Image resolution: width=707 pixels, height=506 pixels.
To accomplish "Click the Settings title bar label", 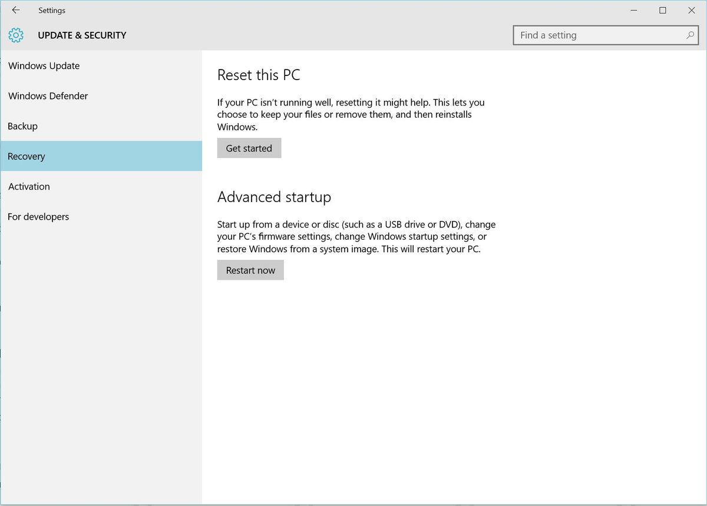I will tap(52, 10).
